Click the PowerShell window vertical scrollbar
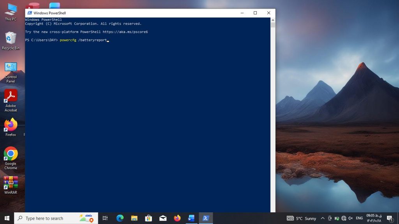Viewport: 399px width, 224px height. 273,117
